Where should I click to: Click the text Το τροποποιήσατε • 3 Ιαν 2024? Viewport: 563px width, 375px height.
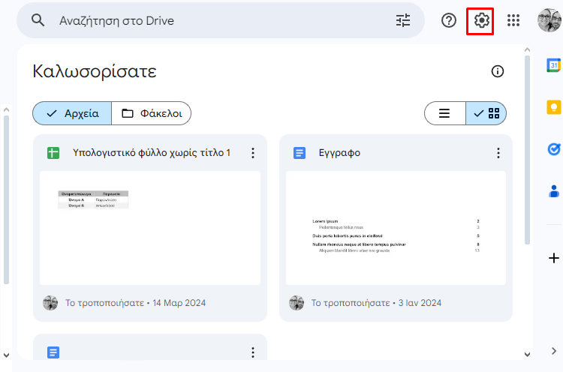click(376, 303)
